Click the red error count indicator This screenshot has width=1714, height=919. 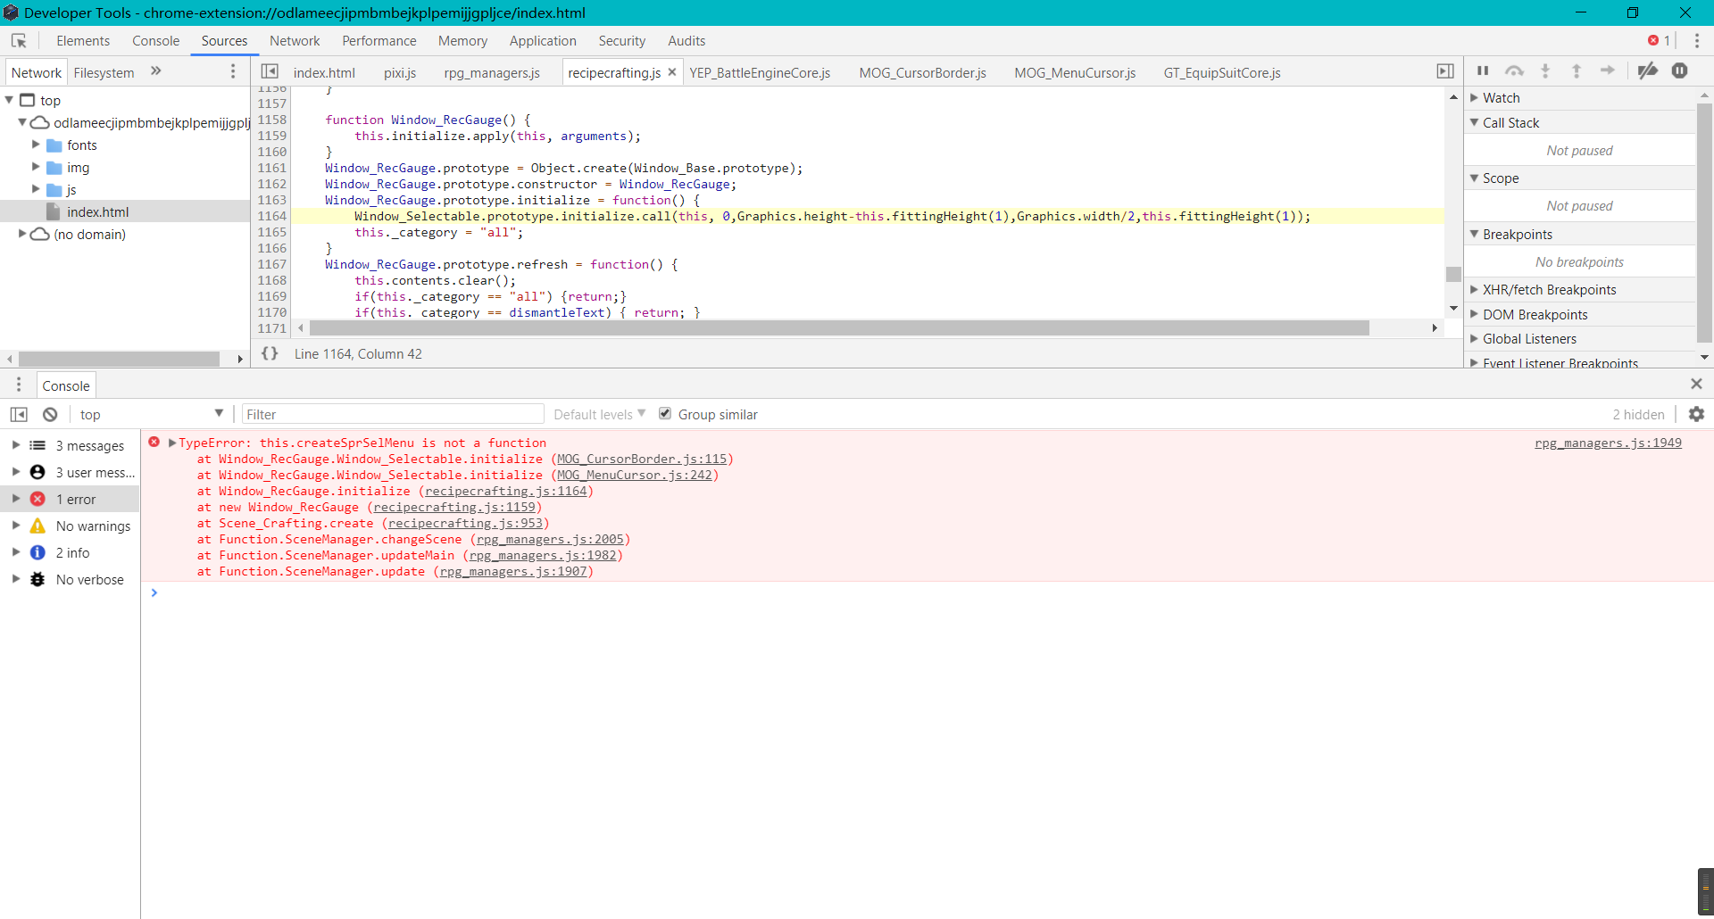point(1659,41)
